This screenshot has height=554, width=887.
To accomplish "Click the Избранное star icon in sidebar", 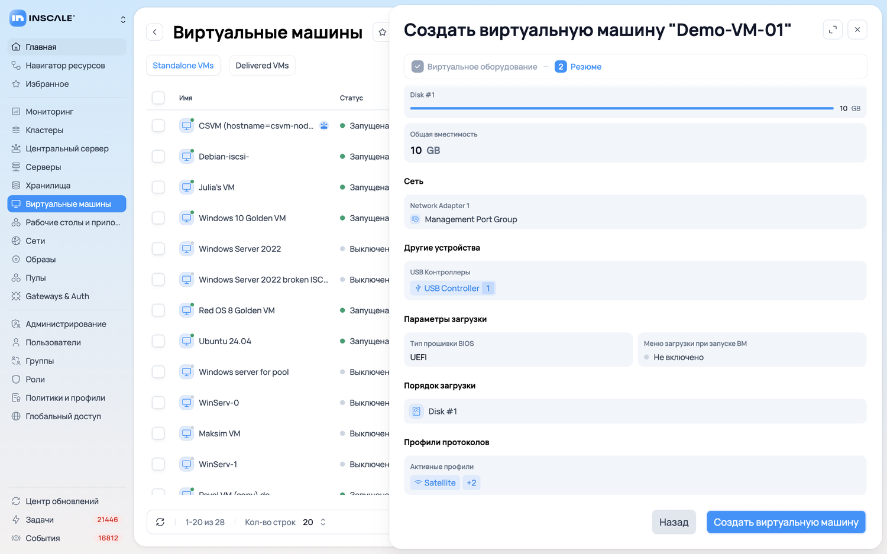I will 16,84.
